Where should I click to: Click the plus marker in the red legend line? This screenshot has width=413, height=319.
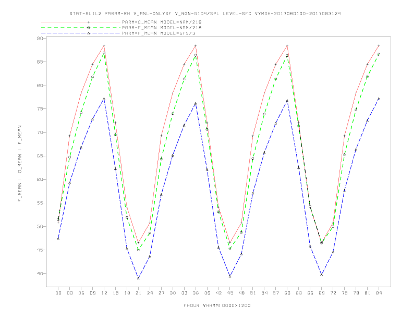(89, 22)
